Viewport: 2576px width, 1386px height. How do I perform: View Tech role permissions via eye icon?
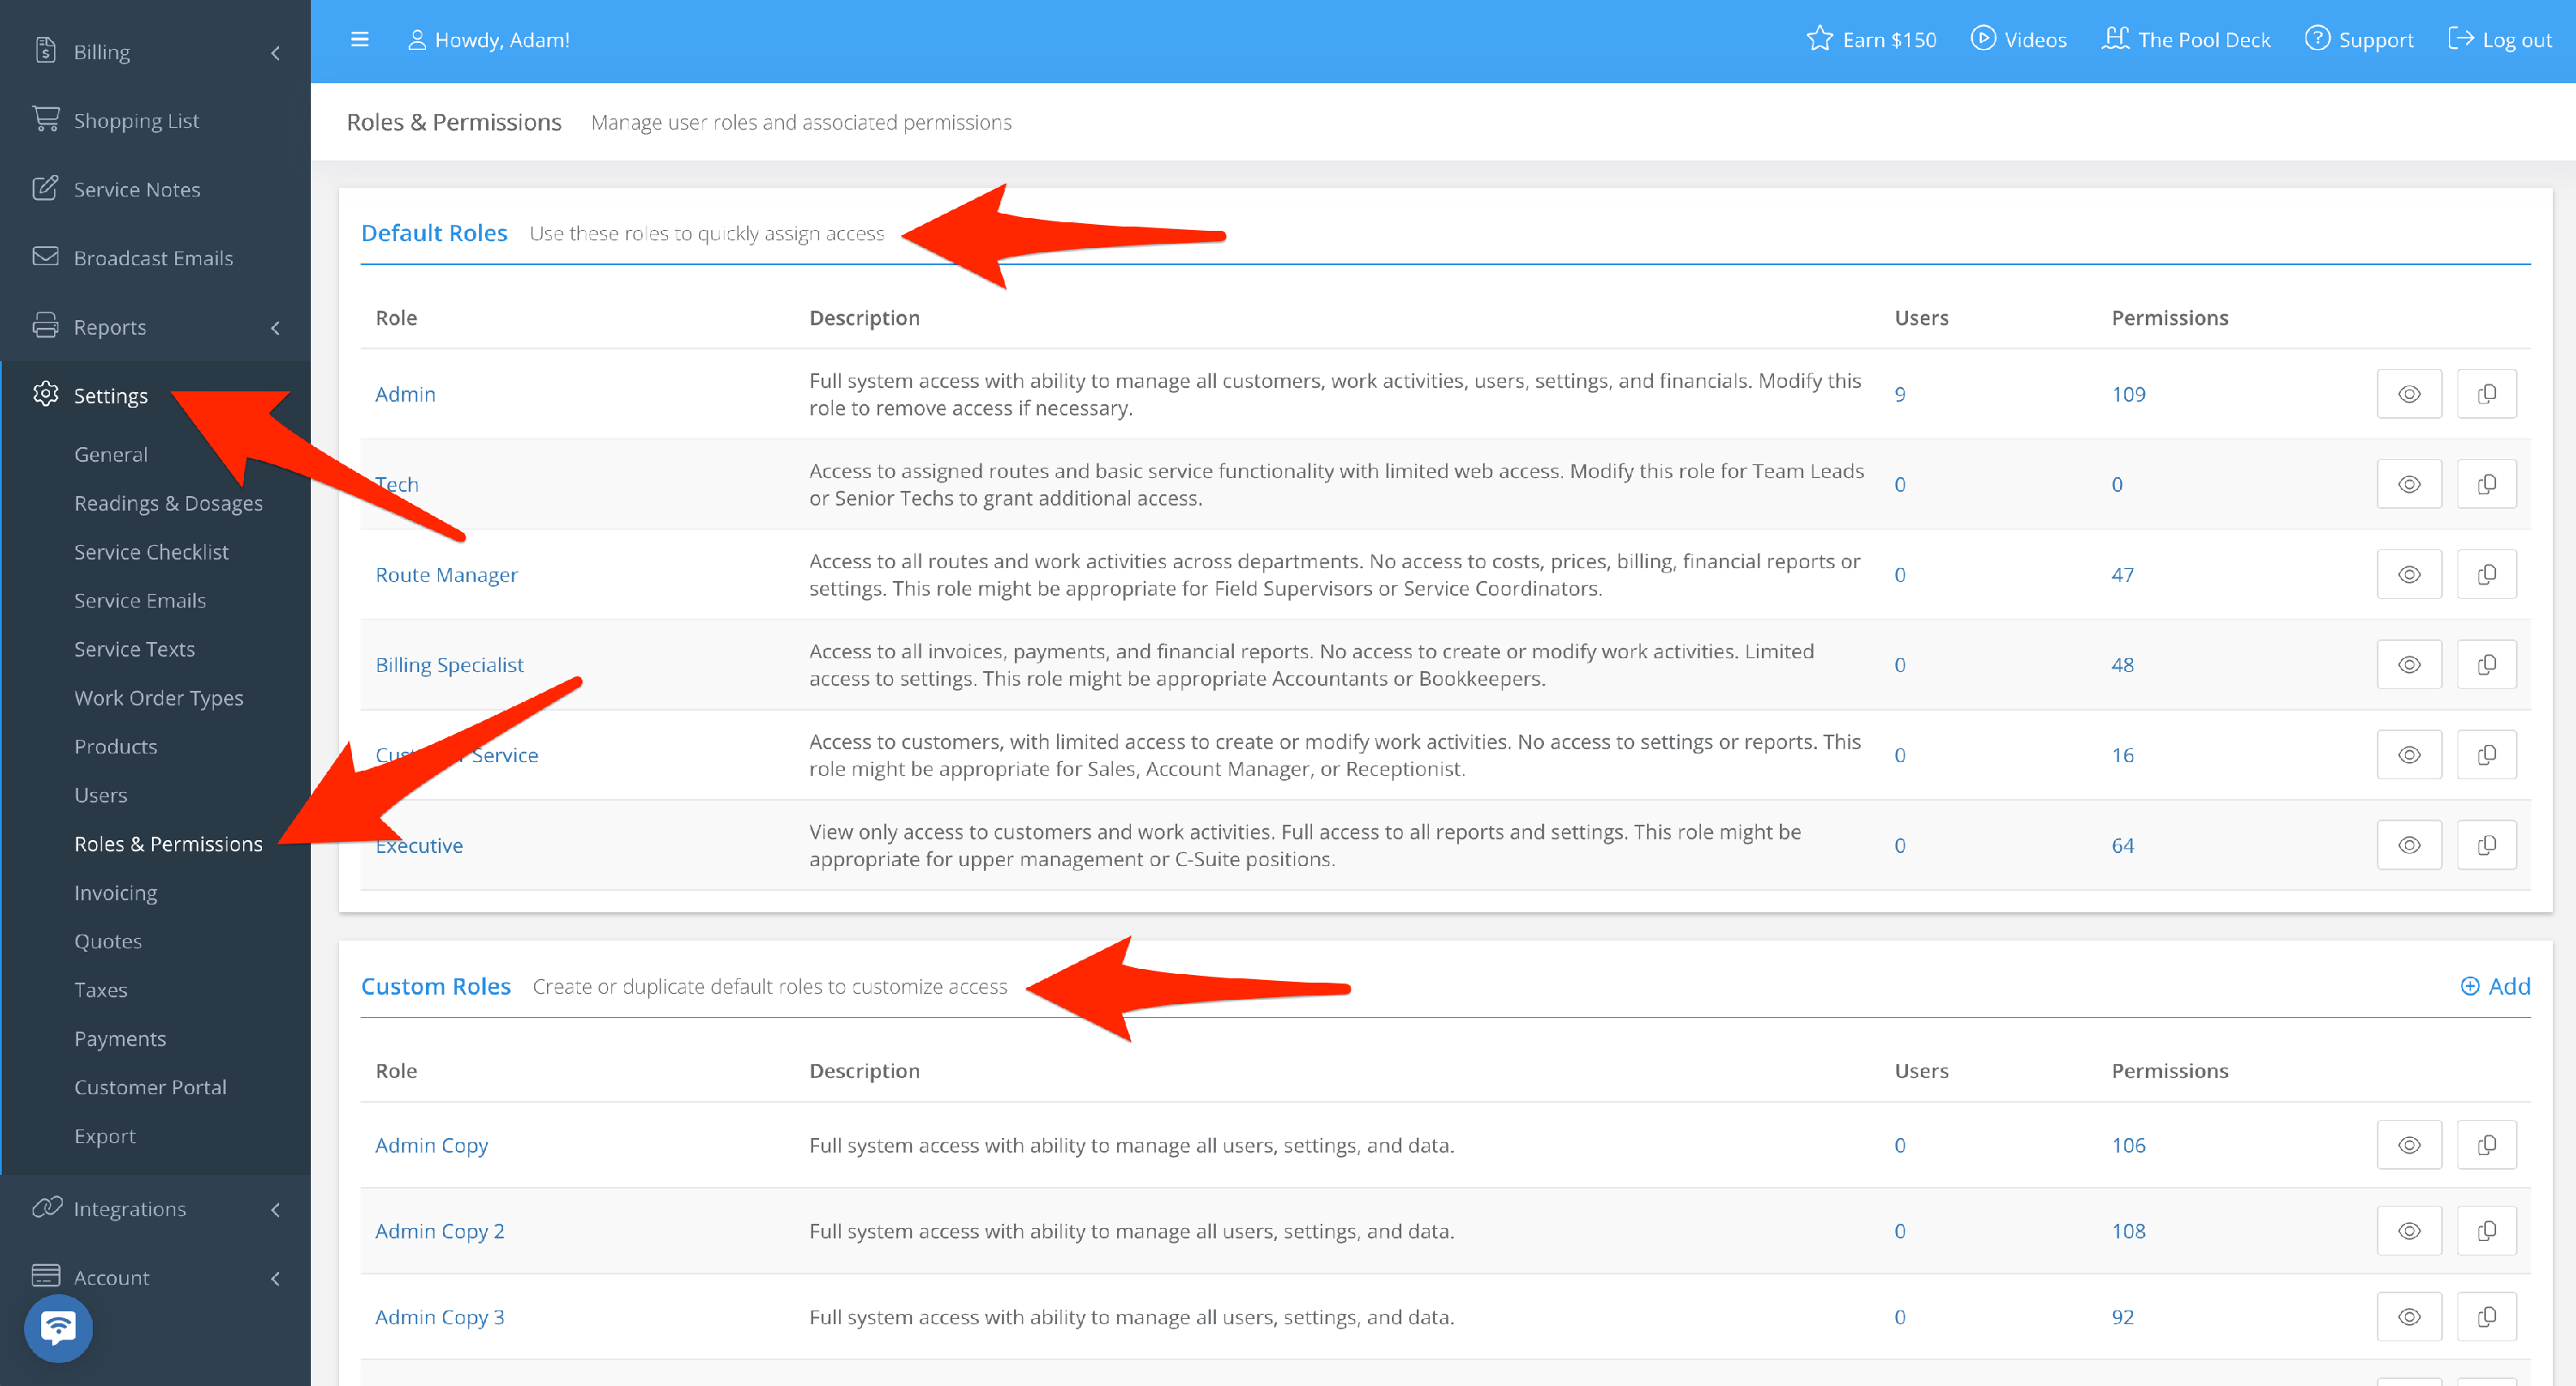point(2408,485)
